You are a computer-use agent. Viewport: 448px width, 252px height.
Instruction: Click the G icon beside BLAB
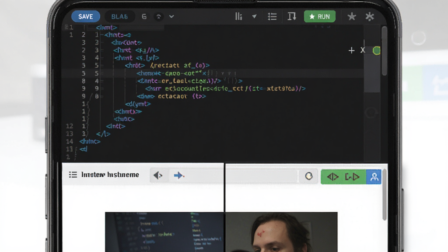[x=144, y=17]
